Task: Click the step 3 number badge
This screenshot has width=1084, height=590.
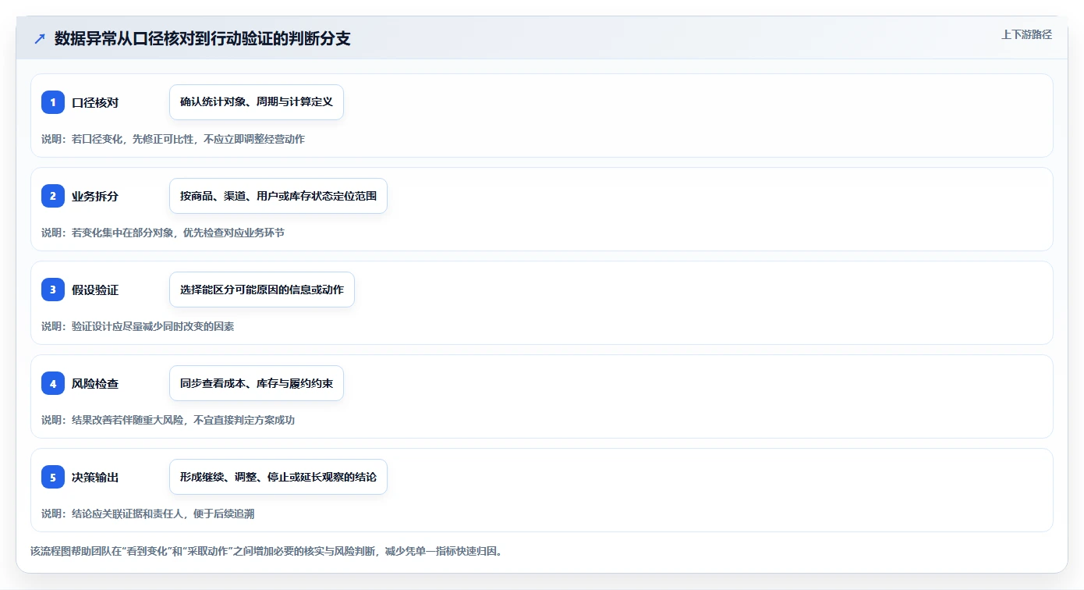Action: [53, 290]
